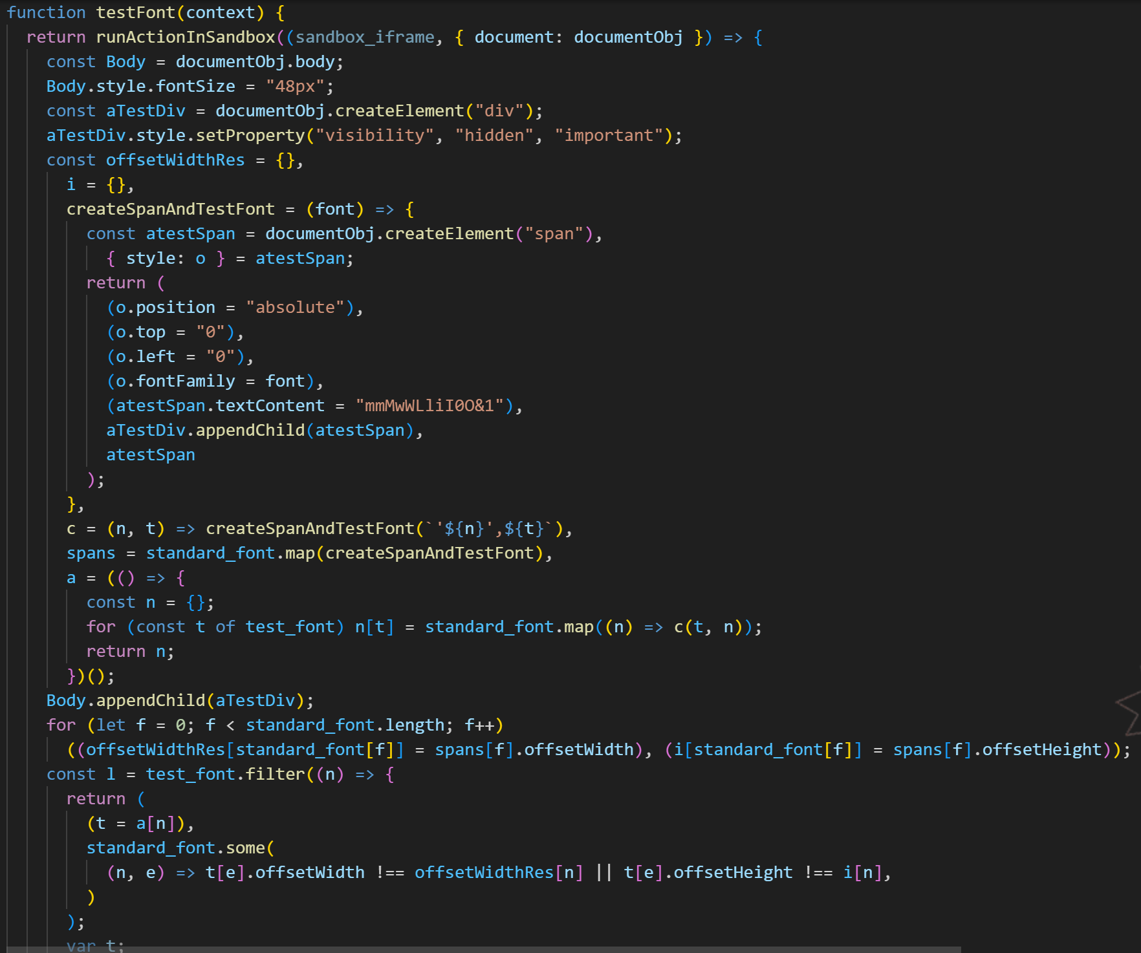Click test_font.filter call
The height and width of the screenshot is (953, 1141).
[225, 774]
